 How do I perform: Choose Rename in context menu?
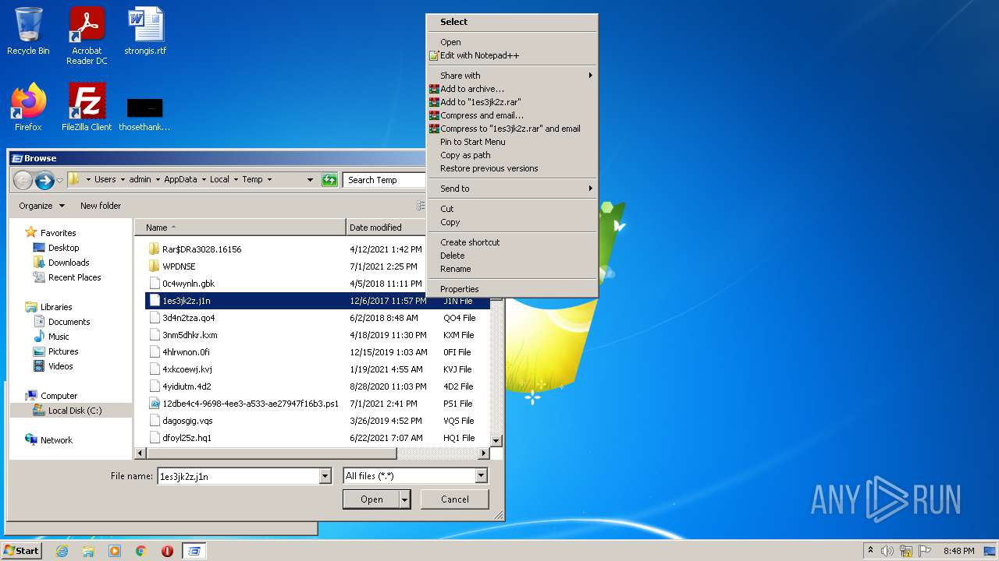(511, 269)
